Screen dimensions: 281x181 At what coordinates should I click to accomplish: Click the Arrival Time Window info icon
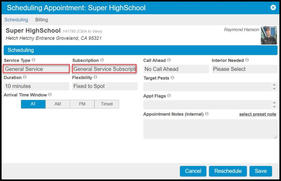click(50, 95)
